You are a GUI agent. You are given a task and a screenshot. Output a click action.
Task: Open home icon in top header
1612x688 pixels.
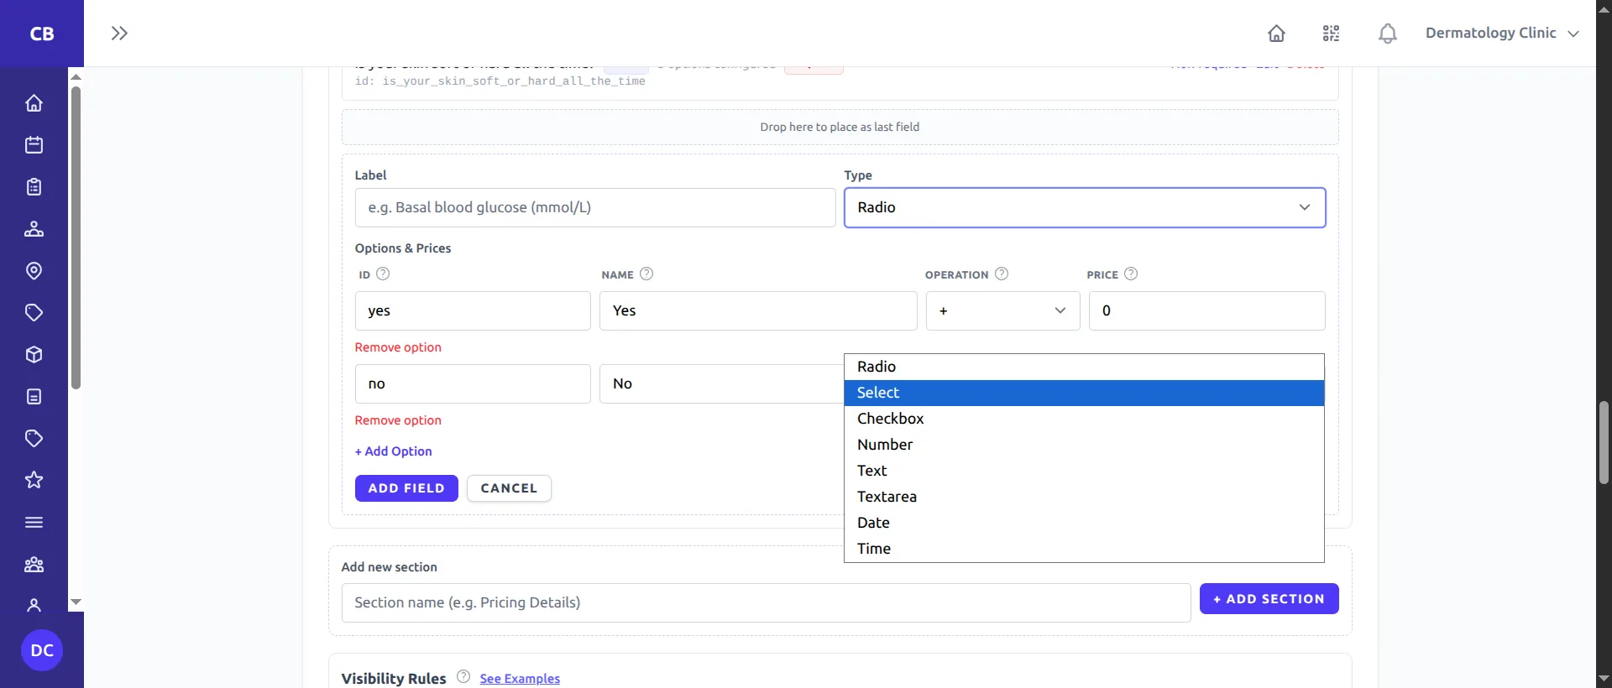[x=1276, y=34]
